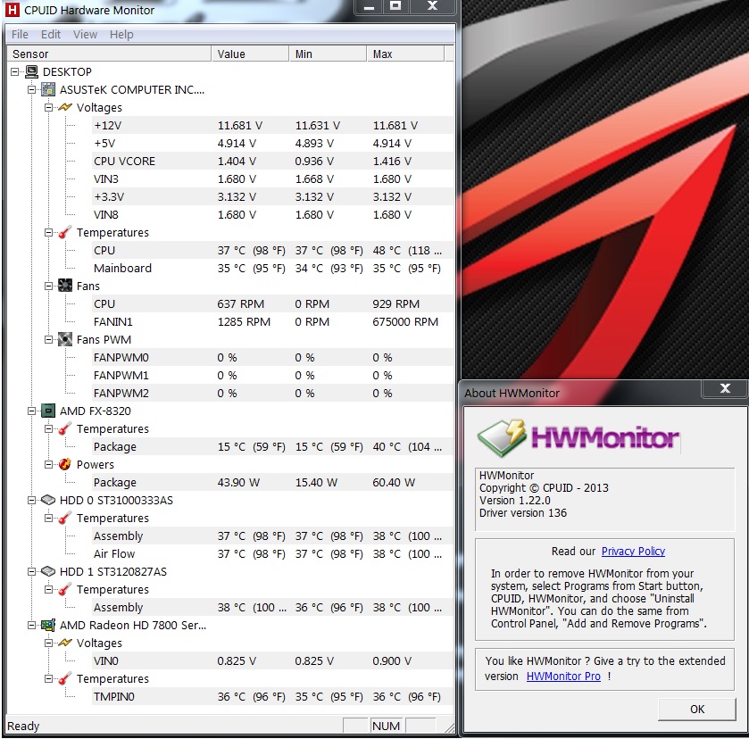Click the Fans fan icon
This screenshot has width=749, height=739.
coord(65,286)
